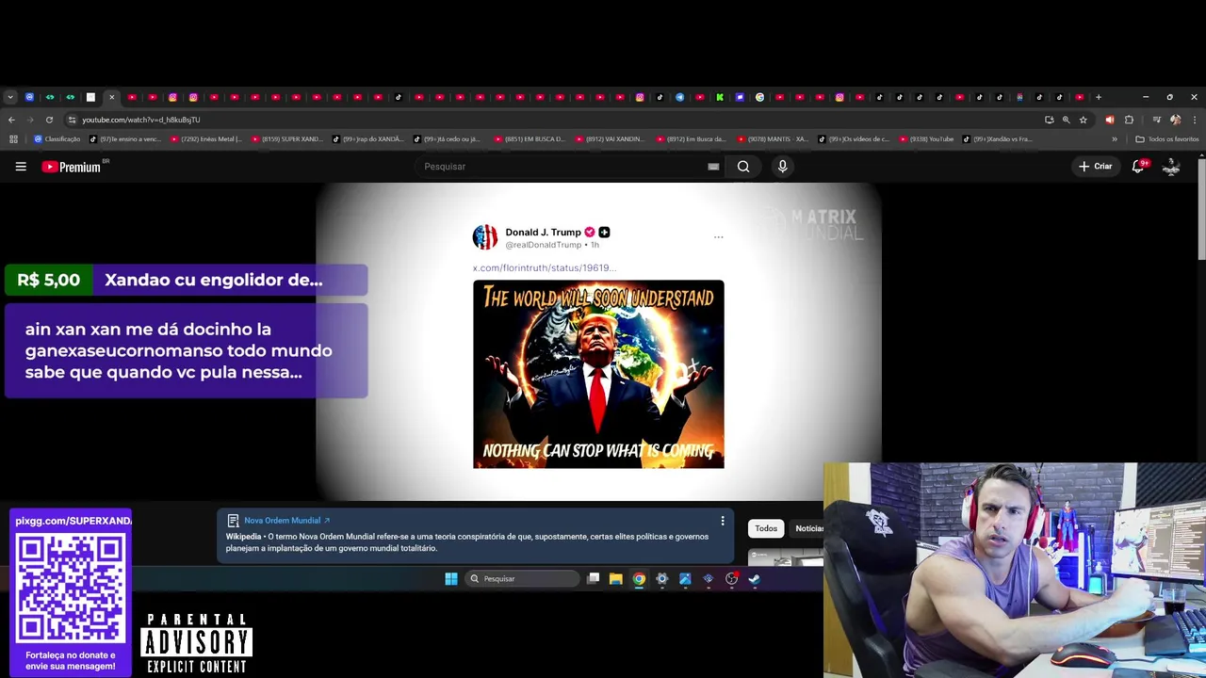Open the 'Enéas Metal' bookmark
This screenshot has width=1206, height=678.
click(x=206, y=139)
